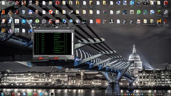Click the green help button in trainer
The image size is (171, 96).
tap(68, 58)
